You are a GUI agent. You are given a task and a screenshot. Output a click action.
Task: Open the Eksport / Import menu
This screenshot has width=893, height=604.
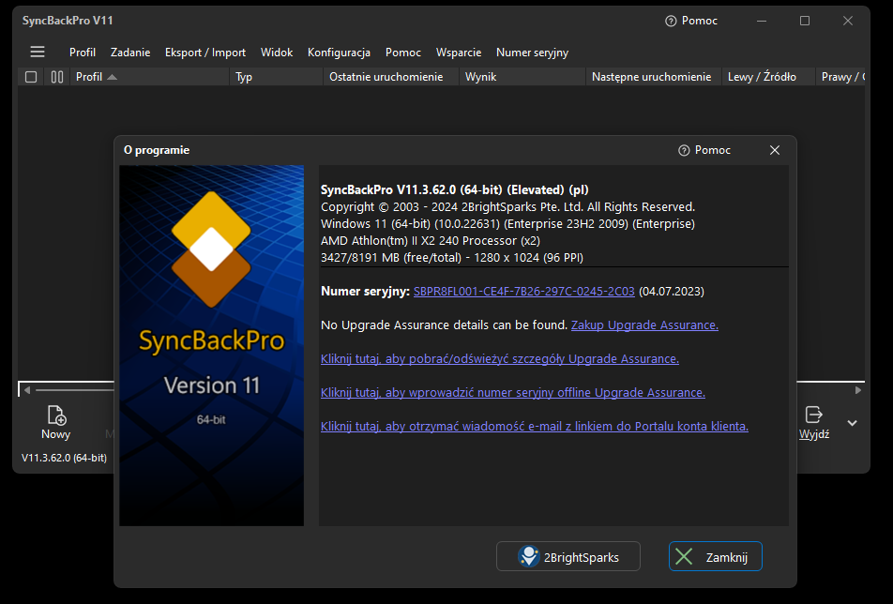205,53
